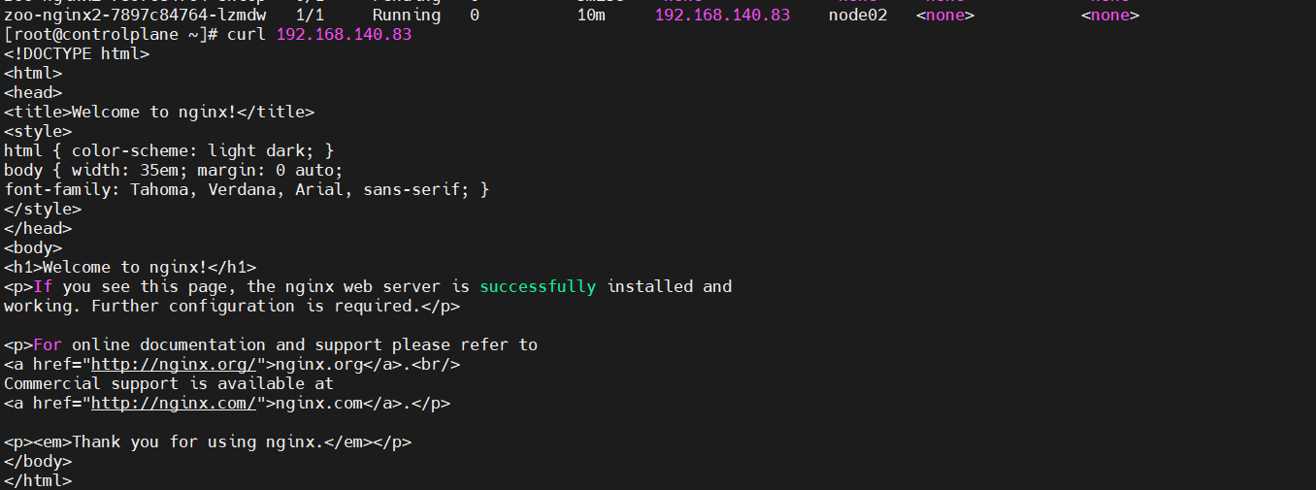The width and height of the screenshot is (1316, 490).
Task: Click the h1 Welcome to nginx! heading line
Action: click(130, 268)
